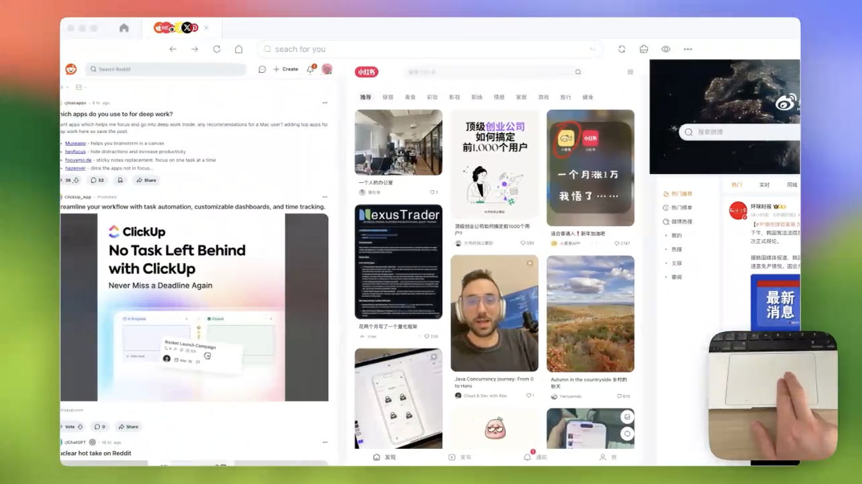Close the grouped tab with the X
This screenshot has height=484, width=862.
(206, 28)
